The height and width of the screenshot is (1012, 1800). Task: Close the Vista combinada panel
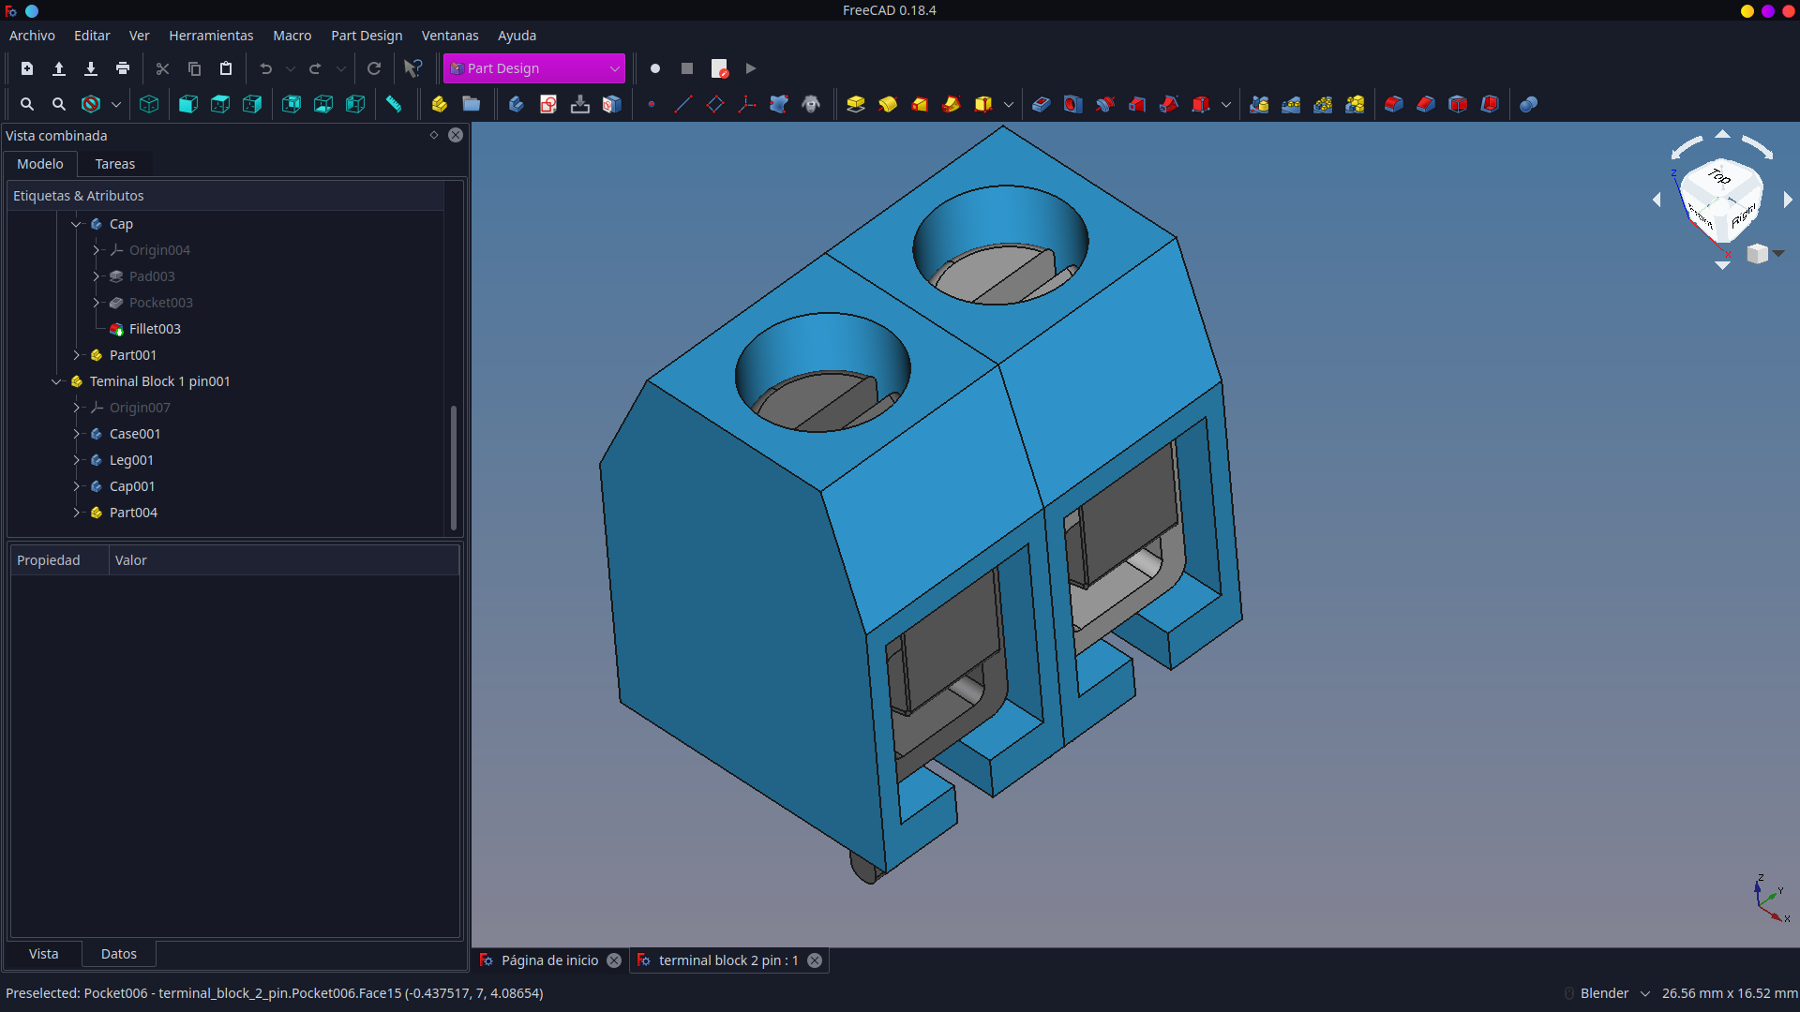click(456, 135)
